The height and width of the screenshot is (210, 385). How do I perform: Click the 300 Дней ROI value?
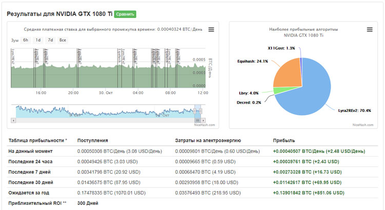click(88, 203)
